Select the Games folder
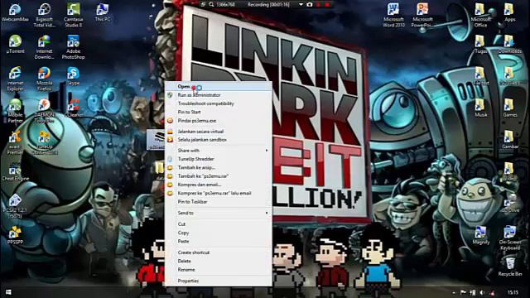 pyautogui.click(x=509, y=108)
